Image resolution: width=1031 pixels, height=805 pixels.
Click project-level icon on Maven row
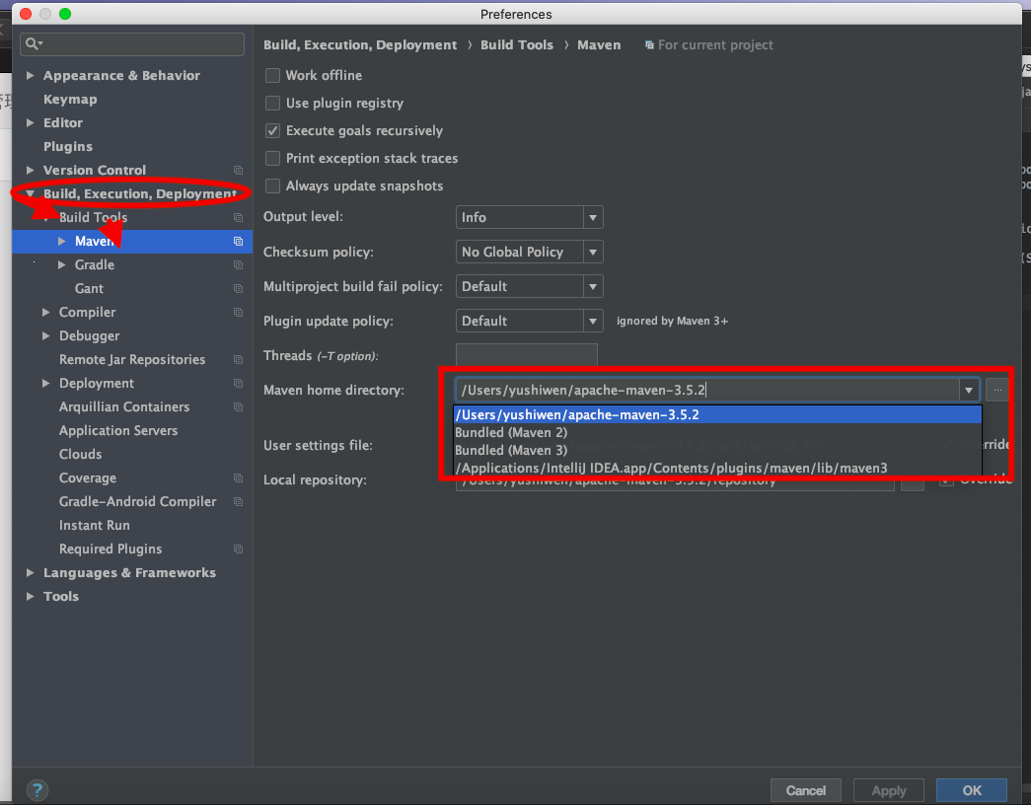click(x=238, y=242)
